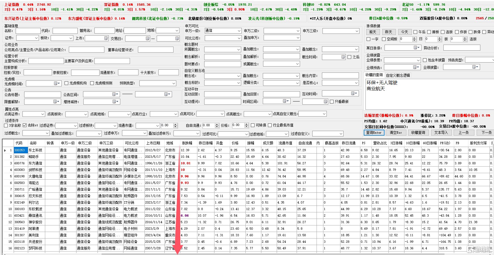
Task: Click the 查询Enter button
Action: pyautogui.click(x=374, y=132)
